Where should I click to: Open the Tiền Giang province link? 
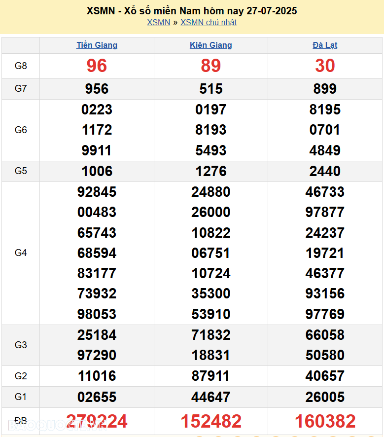click(97, 45)
